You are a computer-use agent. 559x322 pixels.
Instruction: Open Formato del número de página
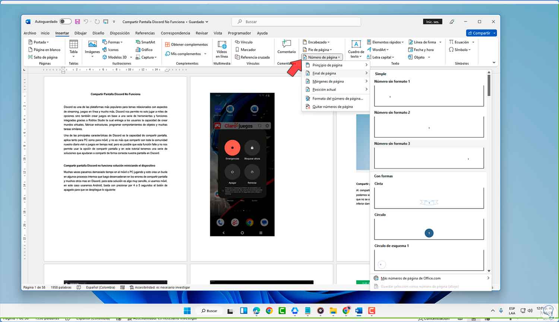coord(336,99)
